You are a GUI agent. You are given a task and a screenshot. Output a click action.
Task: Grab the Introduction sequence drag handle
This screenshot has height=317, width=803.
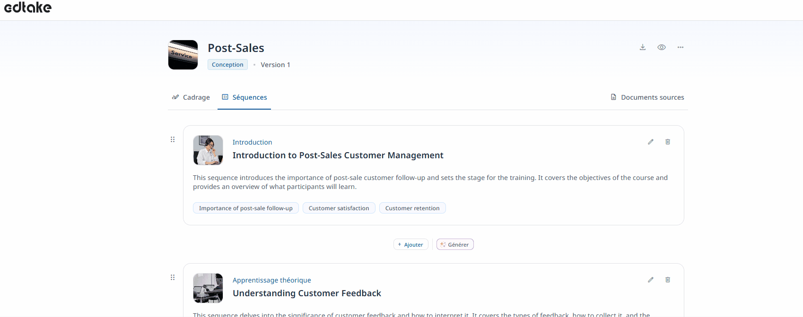click(173, 139)
